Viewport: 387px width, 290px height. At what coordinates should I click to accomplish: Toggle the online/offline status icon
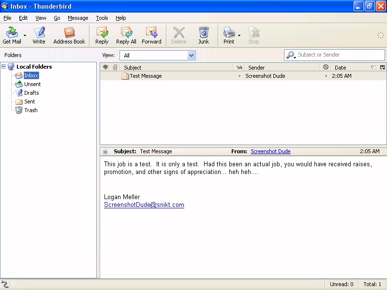point(5,284)
